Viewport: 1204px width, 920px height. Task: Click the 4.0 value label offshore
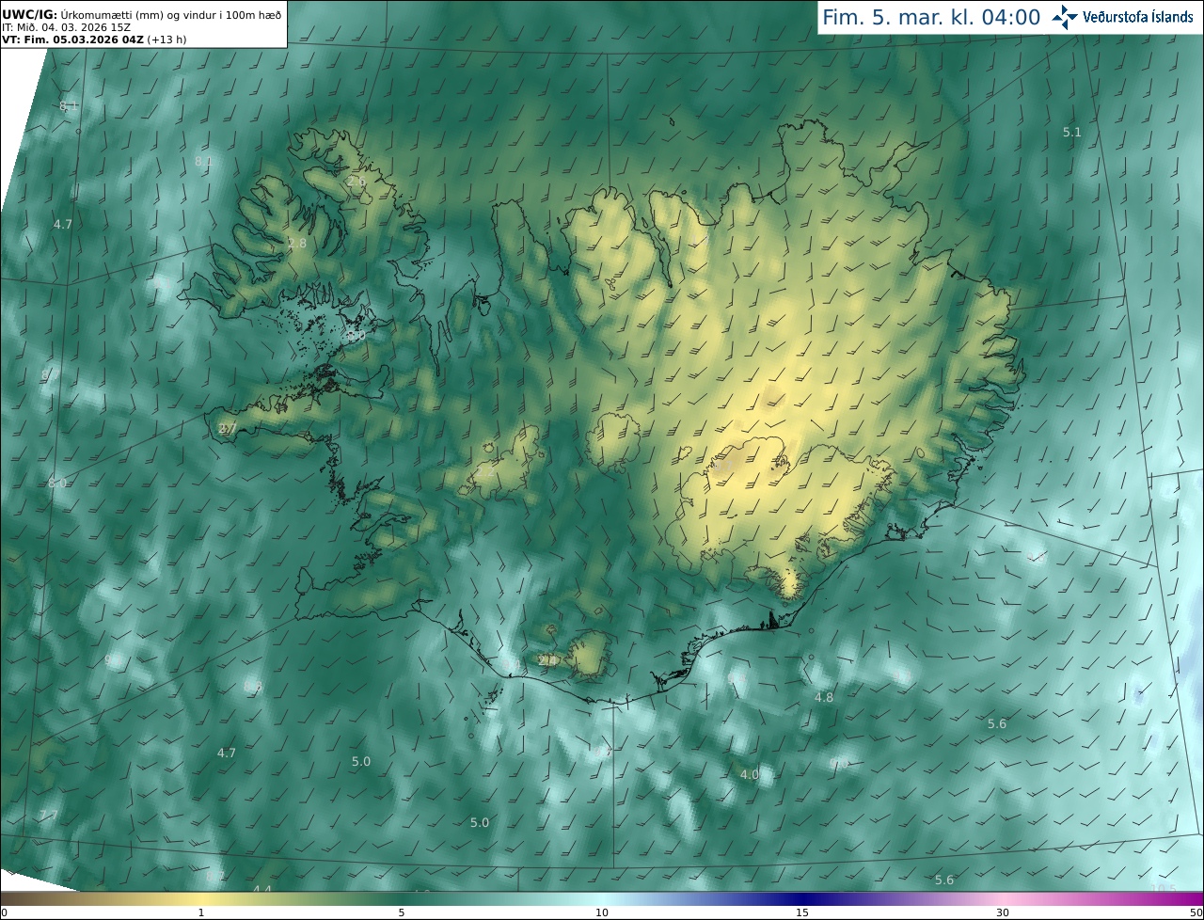tap(750, 775)
